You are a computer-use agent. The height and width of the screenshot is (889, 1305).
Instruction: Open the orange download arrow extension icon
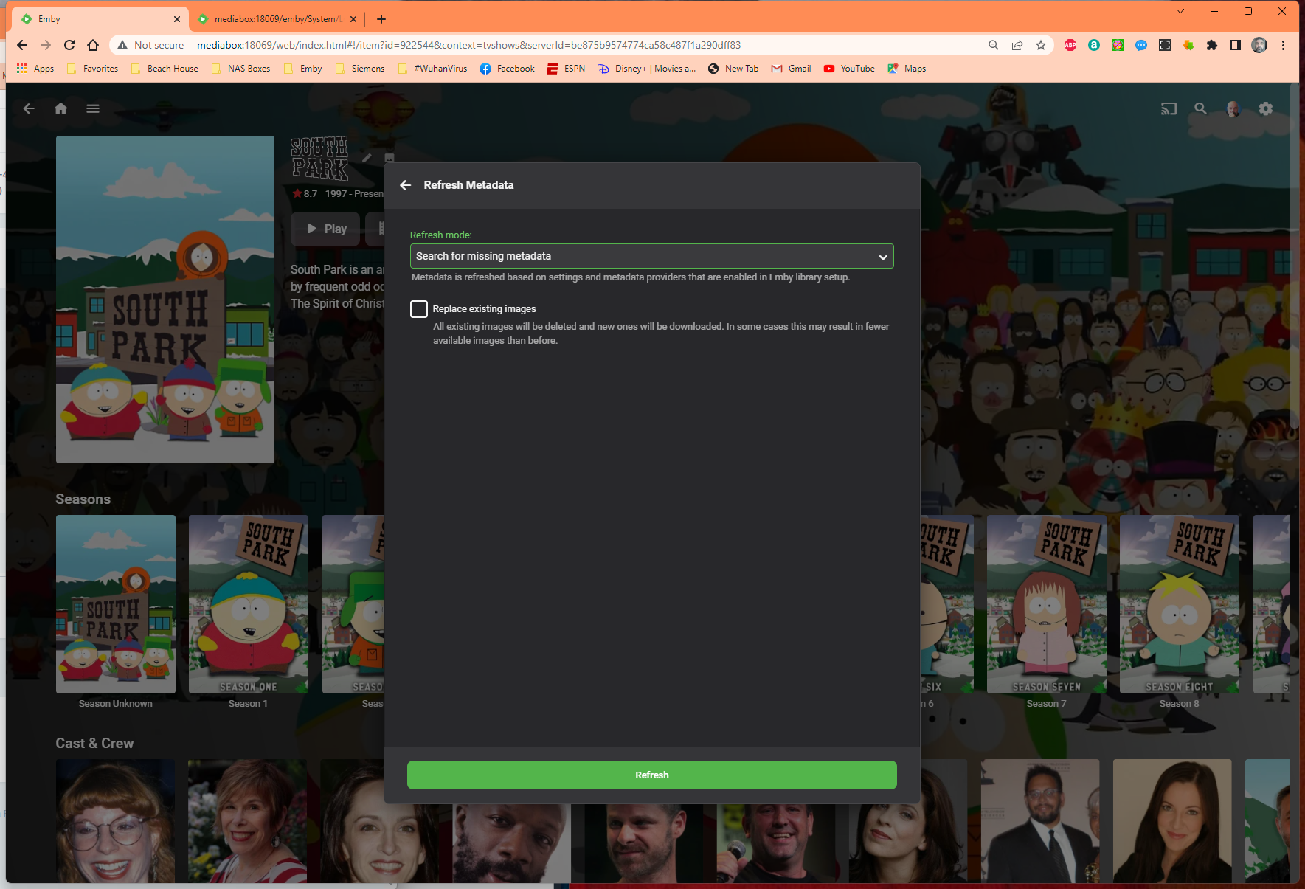pos(1188,45)
